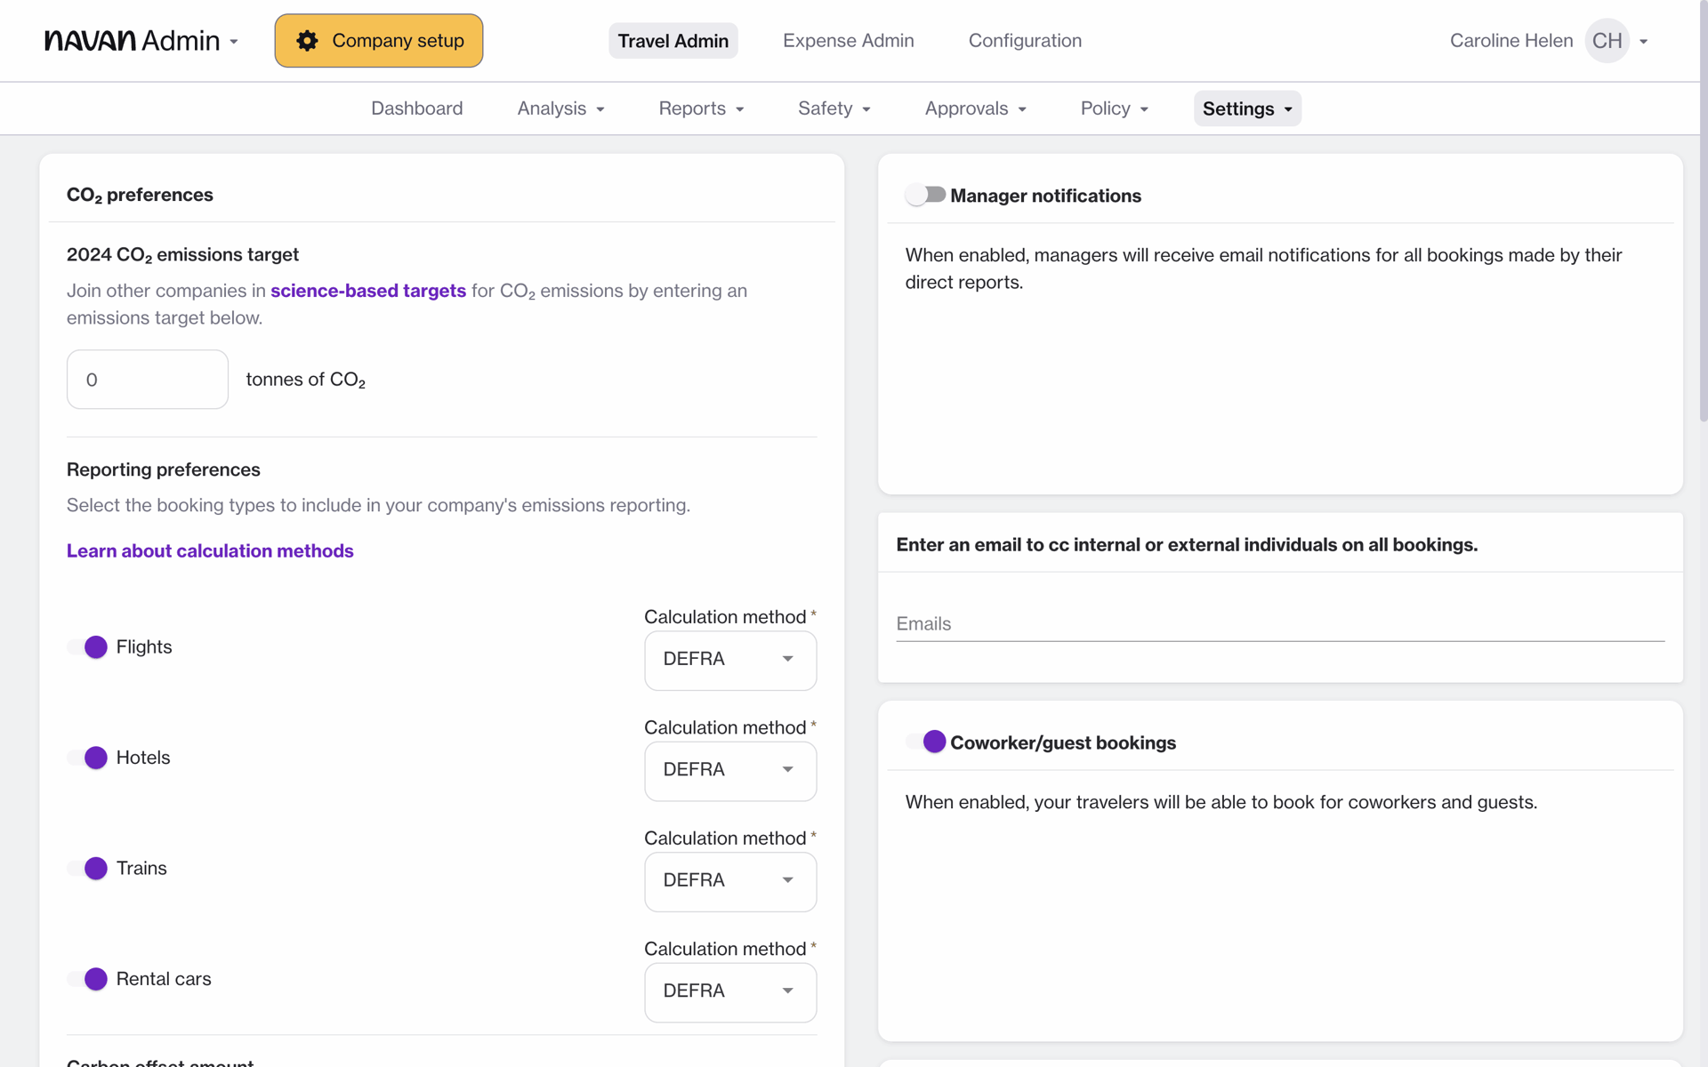Open the Reports menu
Viewport: 1708px width, 1067px height.
tap(701, 108)
